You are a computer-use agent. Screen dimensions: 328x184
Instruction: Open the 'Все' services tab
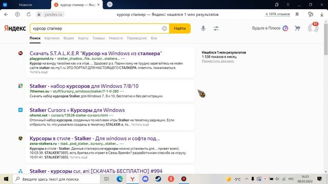pos(154,38)
